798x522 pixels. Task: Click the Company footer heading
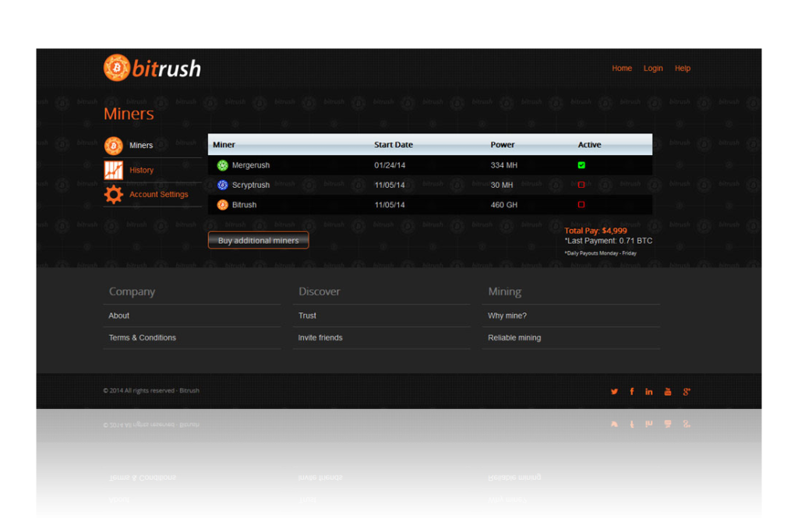(132, 291)
